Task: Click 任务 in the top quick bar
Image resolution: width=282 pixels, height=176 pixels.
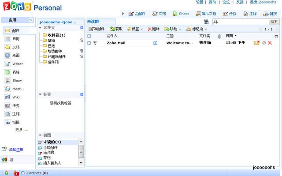Action: click(x=229, y=14)
